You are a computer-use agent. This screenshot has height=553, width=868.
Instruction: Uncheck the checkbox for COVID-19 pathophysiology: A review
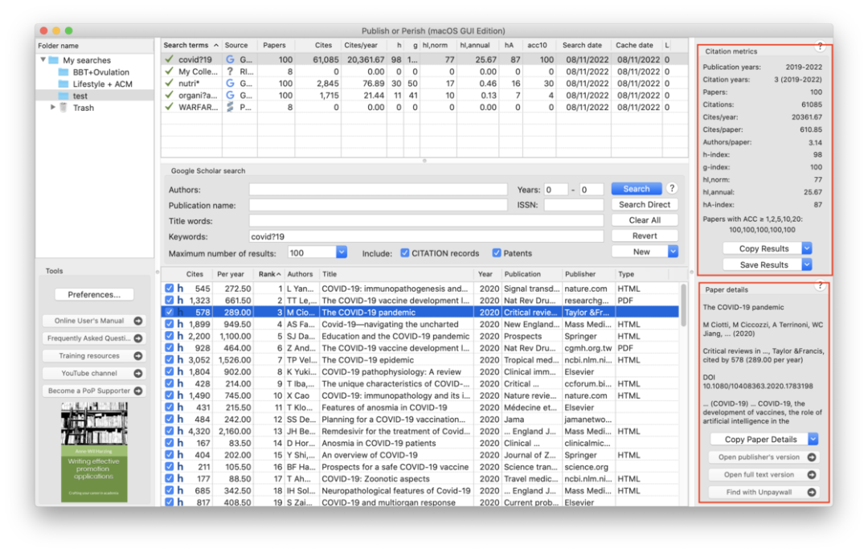point(169,371)
